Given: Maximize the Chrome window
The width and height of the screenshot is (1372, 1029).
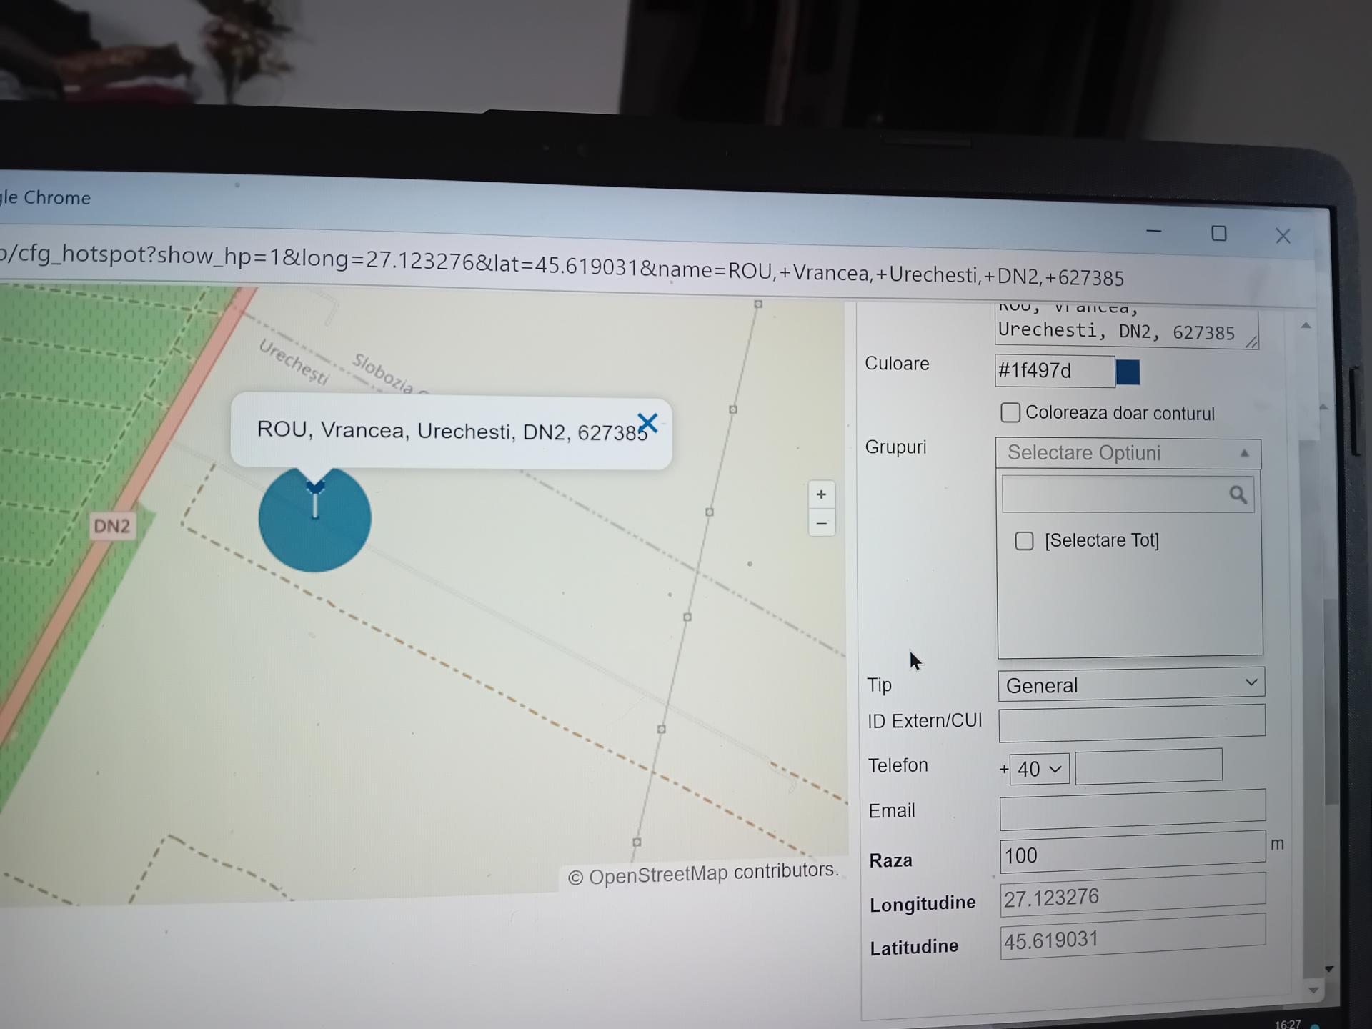Looking at the screenshot, I should [1219, 234].
